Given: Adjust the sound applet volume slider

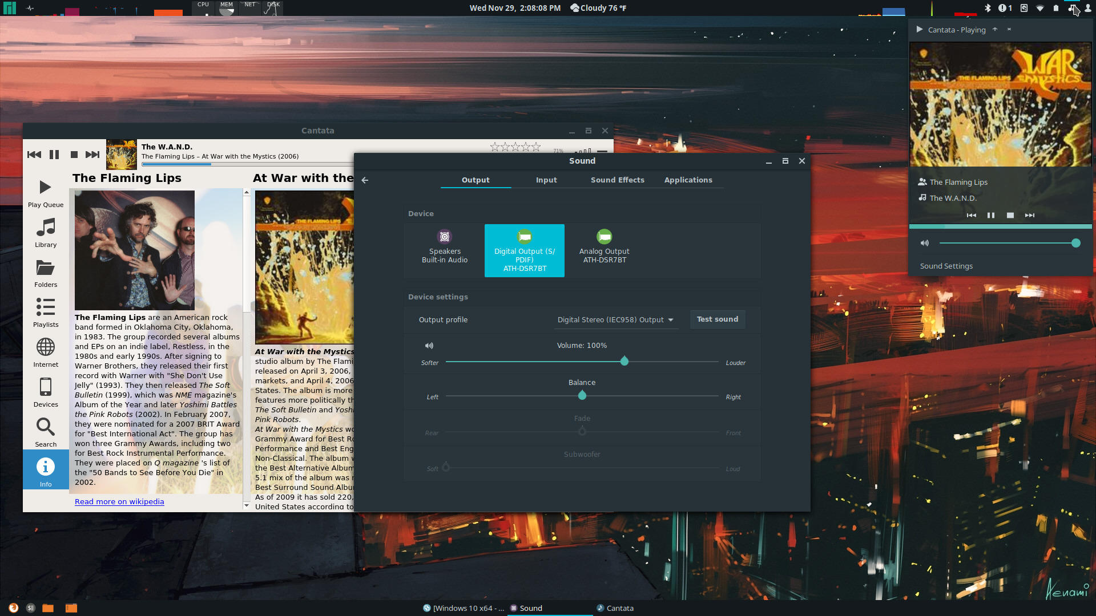Looking at the screenshot, I should pos(1009,244).
